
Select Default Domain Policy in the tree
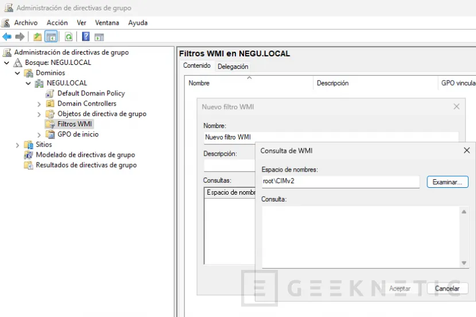91,93
